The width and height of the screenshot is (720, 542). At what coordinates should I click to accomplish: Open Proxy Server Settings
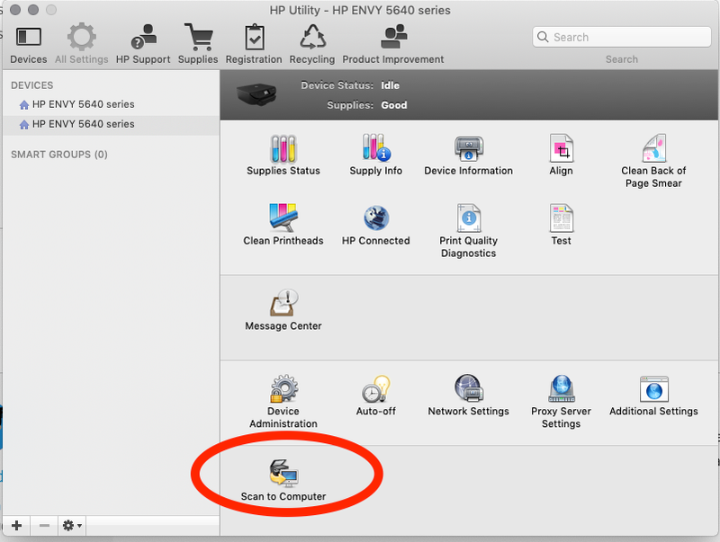click(561, 402)
